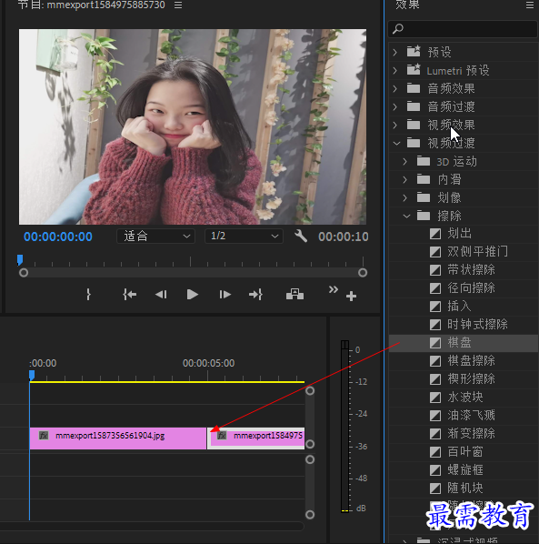Click the Add Marker icon
Screen dimensions: 539x544
tap(88, 294)
